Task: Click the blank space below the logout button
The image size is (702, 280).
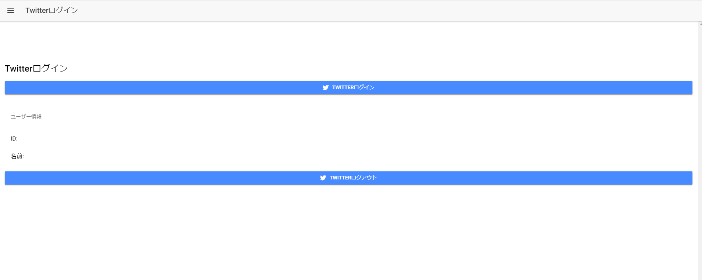Action: pos(348,231)
